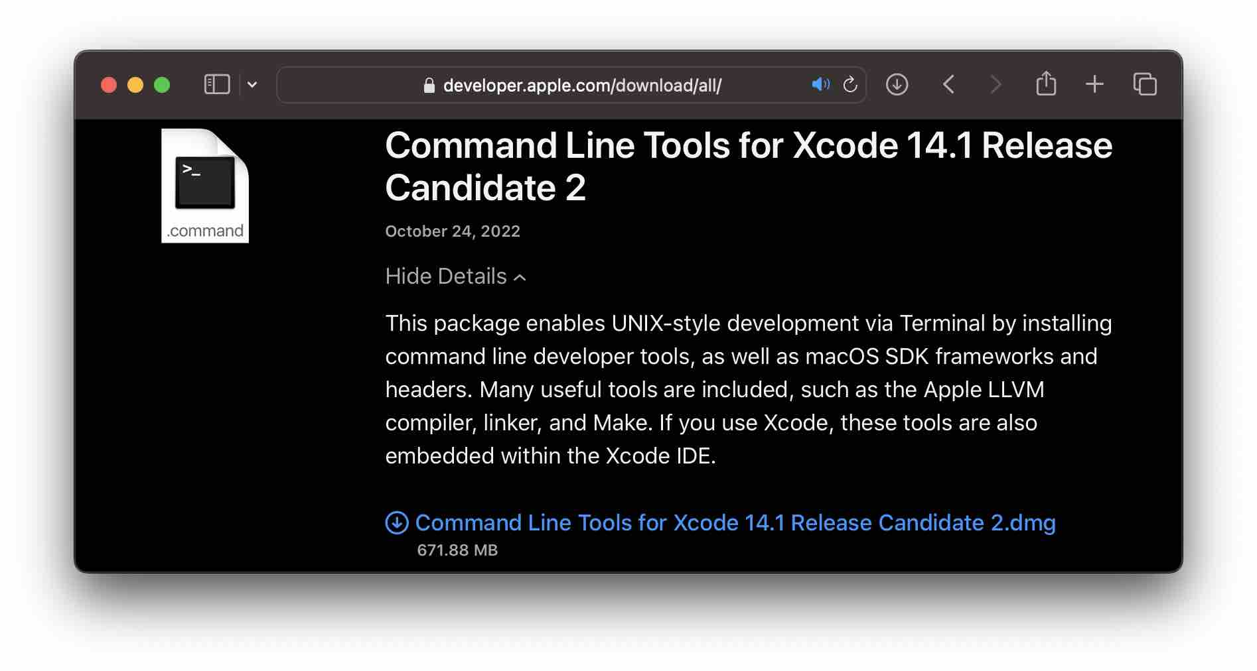The image size is (1257, 671).
Task: Click the download arrow beside the dmg link
Action: tap(396, 523)
